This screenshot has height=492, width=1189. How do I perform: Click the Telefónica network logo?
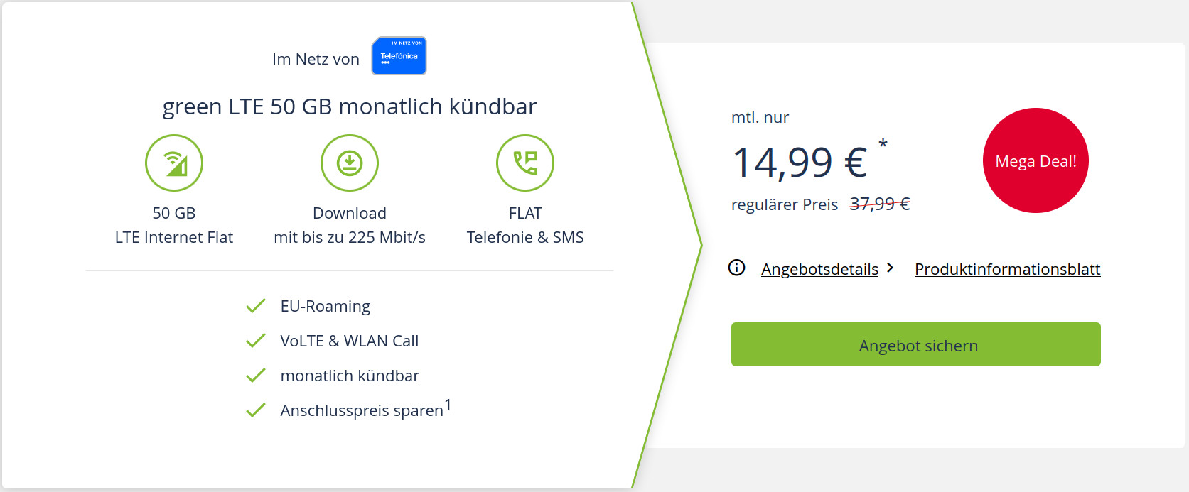point(399,55)
